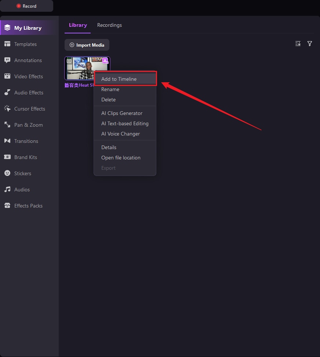
Task: Click the Brand Kits badge icon
Action: (7, 157)
